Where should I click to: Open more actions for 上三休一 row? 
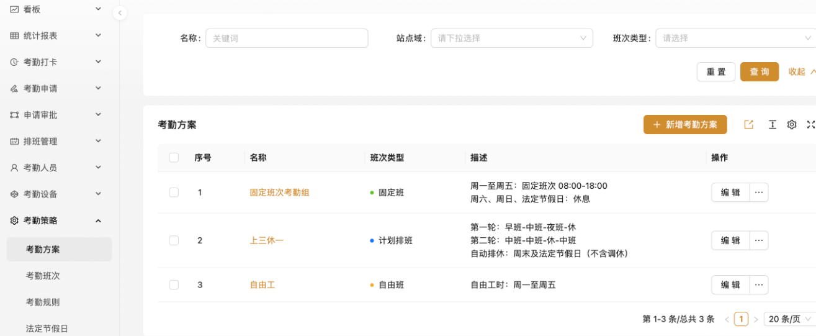(x=759, y=240)
